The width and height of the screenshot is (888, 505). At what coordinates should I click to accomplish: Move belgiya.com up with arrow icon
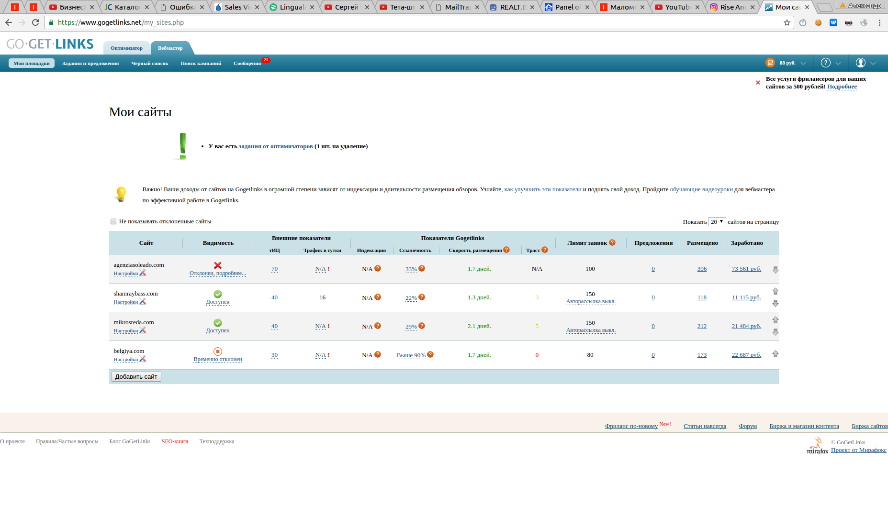(x=776, y=354)
